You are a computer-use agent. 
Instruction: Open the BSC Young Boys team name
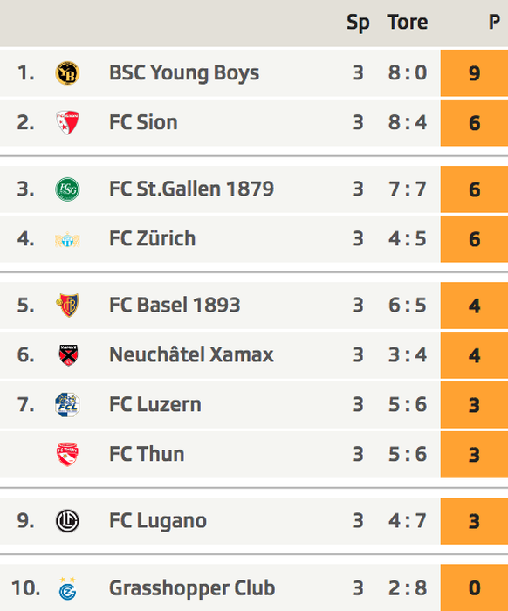(x=184, y=72)
